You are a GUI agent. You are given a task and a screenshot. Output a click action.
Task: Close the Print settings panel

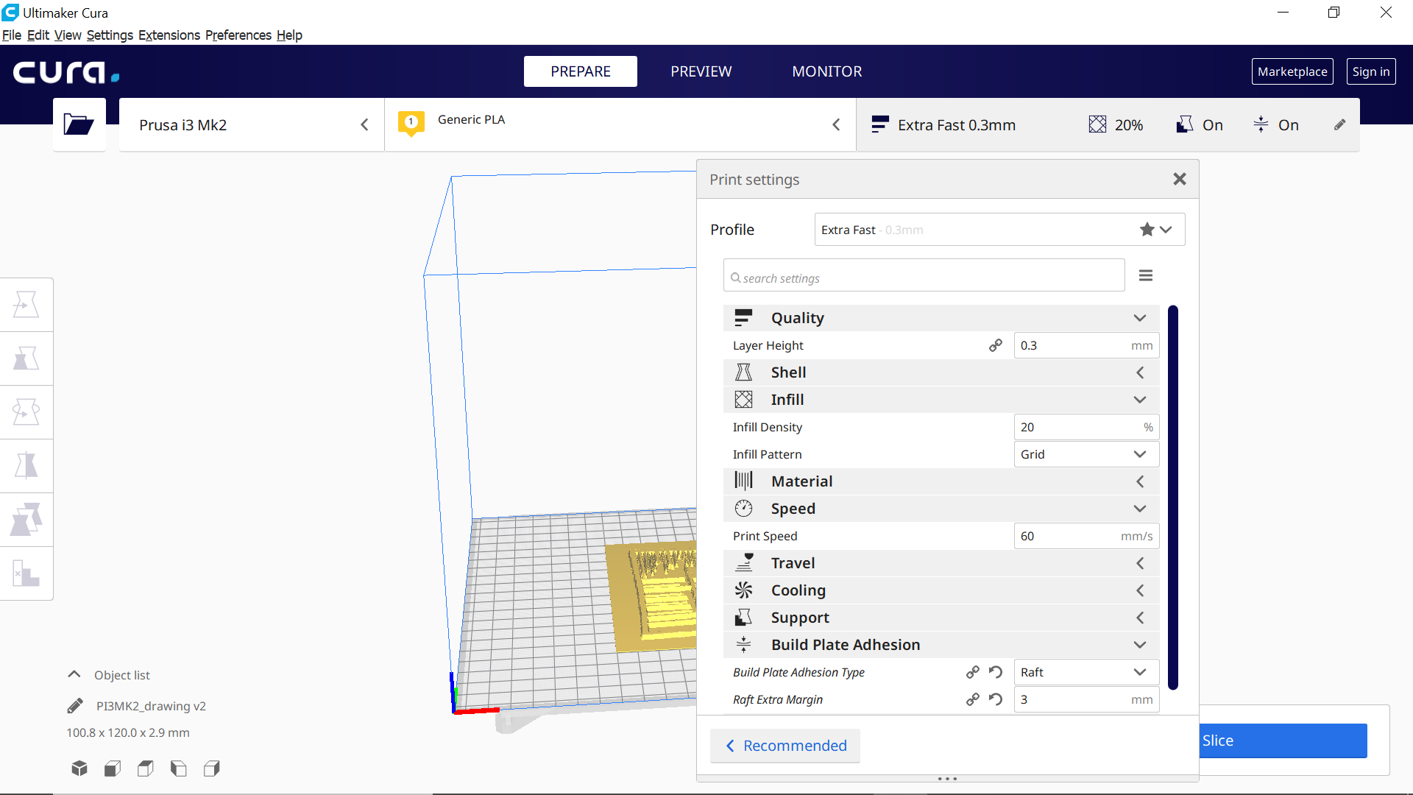1180,179
